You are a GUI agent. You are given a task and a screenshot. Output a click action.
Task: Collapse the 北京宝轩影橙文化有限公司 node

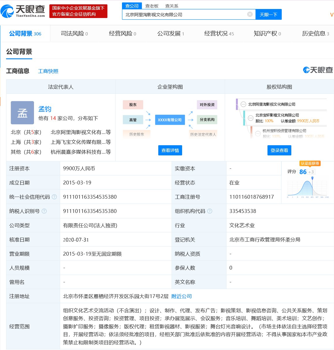point(250,118)
